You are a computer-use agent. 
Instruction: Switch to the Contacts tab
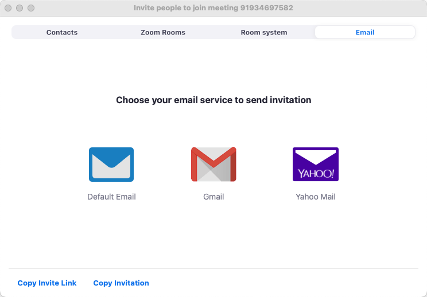[x=62, y=33]
